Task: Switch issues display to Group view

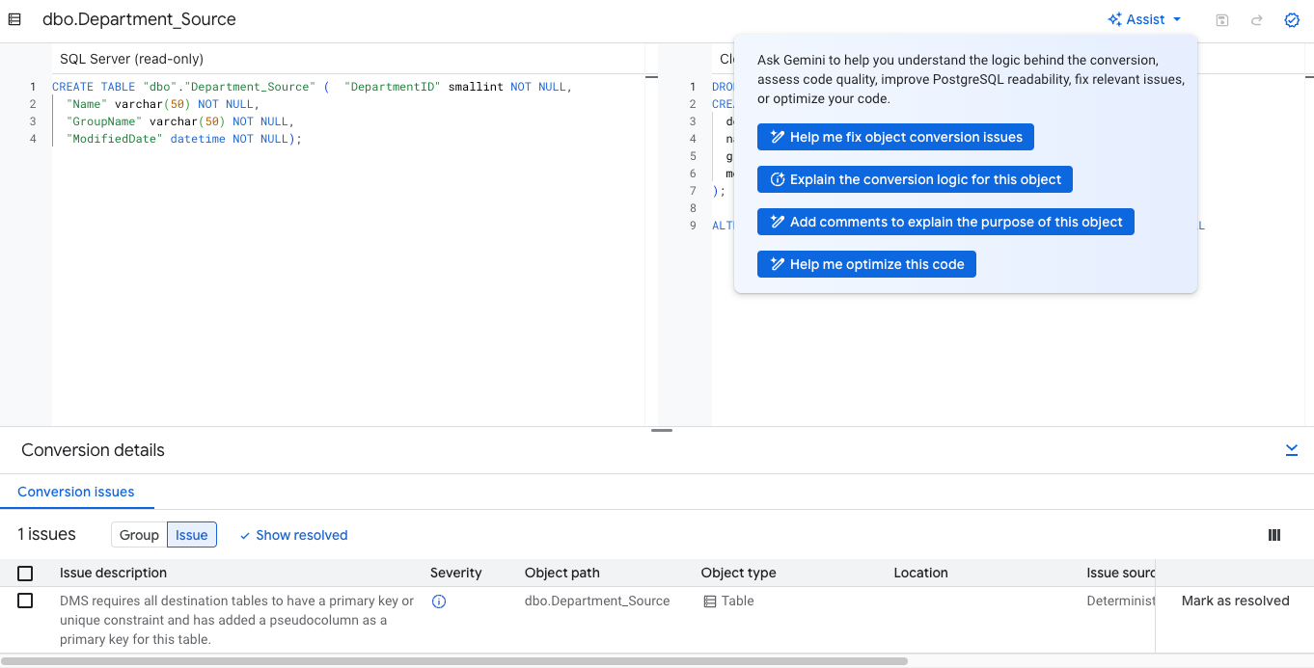Action: (138, 534)
